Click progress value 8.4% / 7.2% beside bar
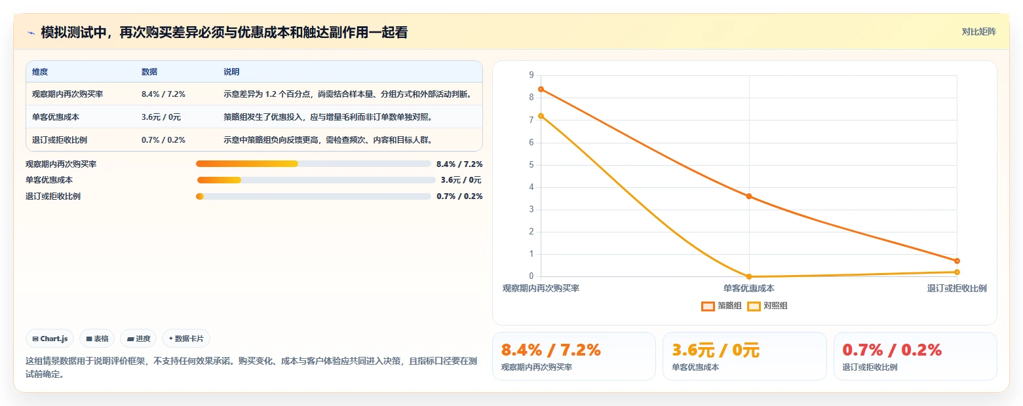The height and width of the screenshot is (406, 1023). (x=459, y=164)
